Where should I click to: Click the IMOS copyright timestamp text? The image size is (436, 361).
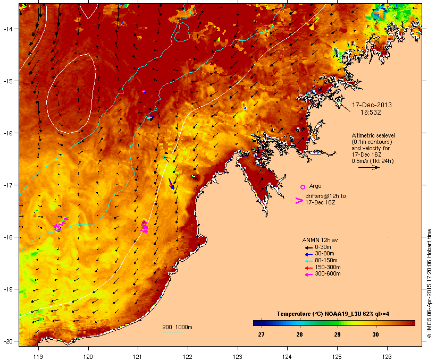429,283
